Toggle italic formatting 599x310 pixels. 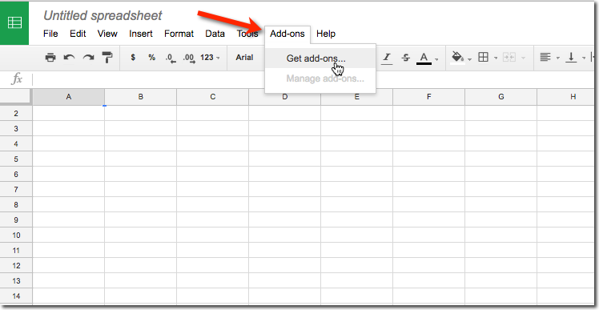pos(387,58)
